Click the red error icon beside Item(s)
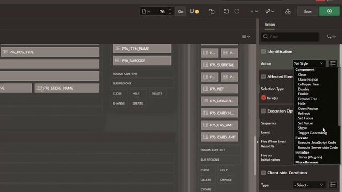Viewport: 342px width, 192px height. click(x=263, y=98)
